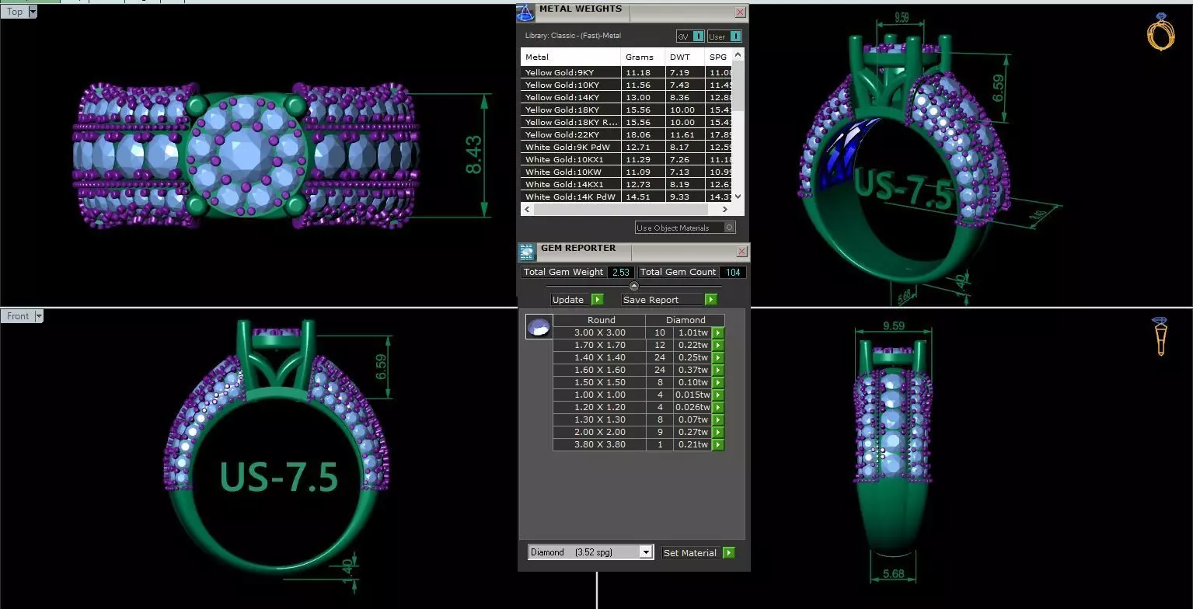Click the green arrow beside Set Material
This screenshot has width=1193, height=609.
728,553
